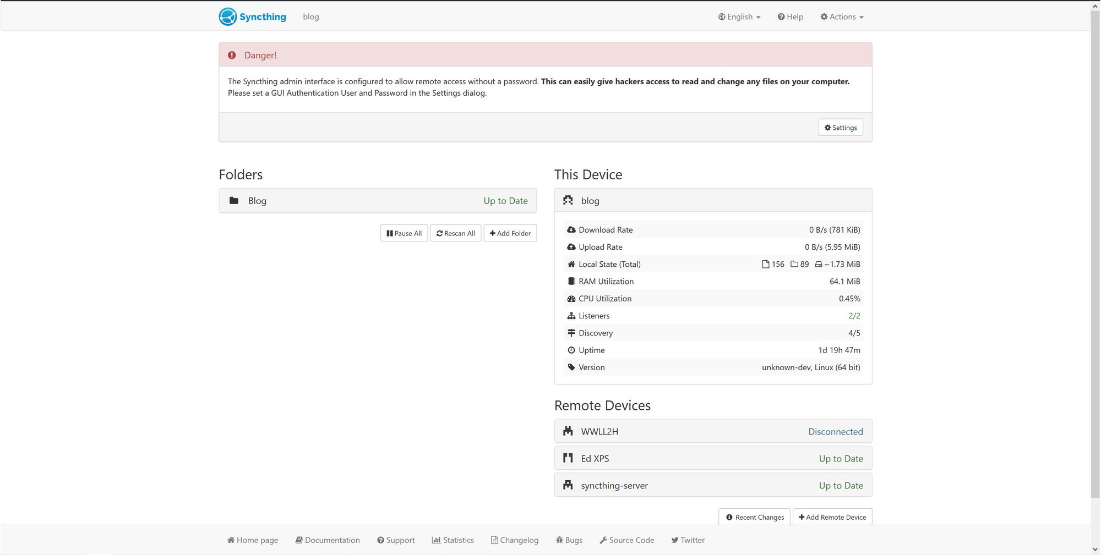Image resolution: width=1101 pixels, height=555 pixels.
Task: Open the Twitter footer link
Action: (x=688, y=540)
